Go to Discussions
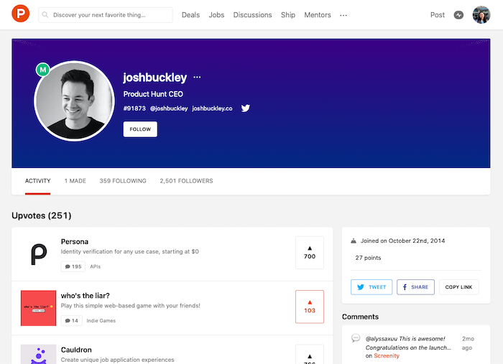Viewport: 503px width, 364px height. (x=252, y=15)
